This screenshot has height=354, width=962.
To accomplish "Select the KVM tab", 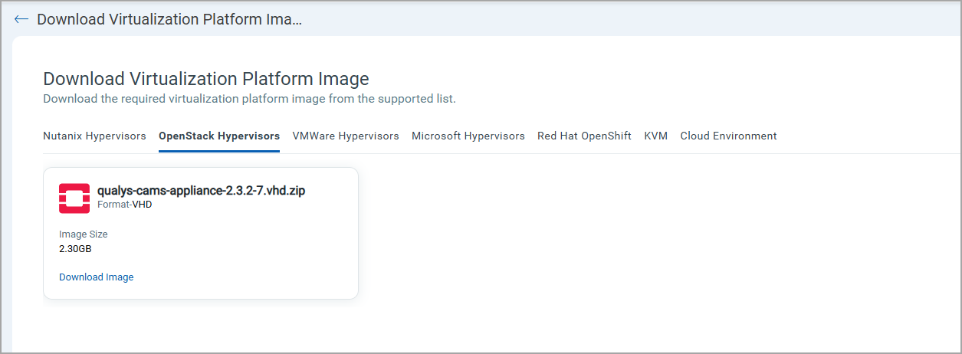I will 656,136.
